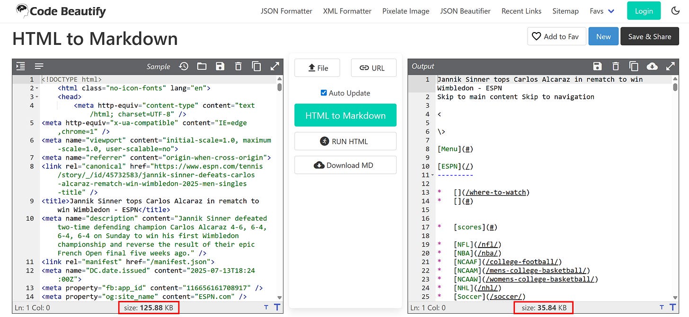Image resolution: width=689 pixels, height=317 pixels.
Task: Click the Save & Share button
Action: [x=650, y=36]
